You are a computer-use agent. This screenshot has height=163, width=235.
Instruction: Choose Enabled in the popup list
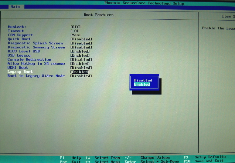142,85
